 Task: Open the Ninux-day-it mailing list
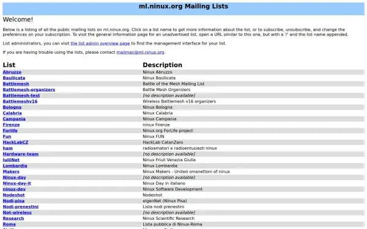click(17, 183)
